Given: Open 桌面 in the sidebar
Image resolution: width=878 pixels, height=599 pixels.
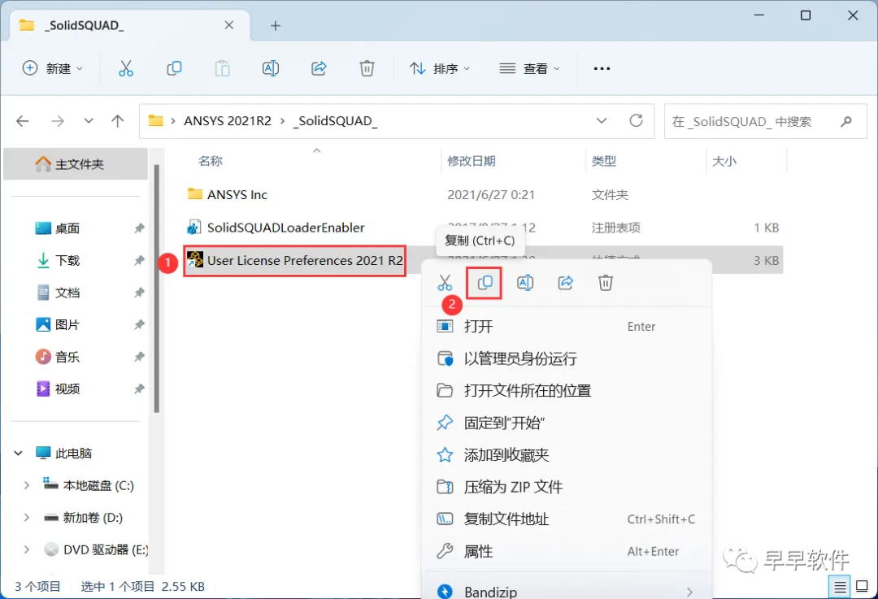Looking at the screenshot, I should (67, 228).
